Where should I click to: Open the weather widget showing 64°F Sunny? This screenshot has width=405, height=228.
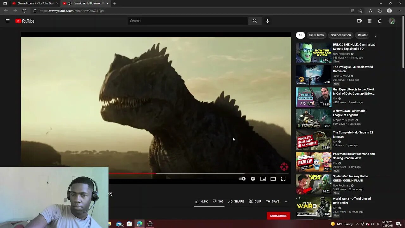coord(342,224)
